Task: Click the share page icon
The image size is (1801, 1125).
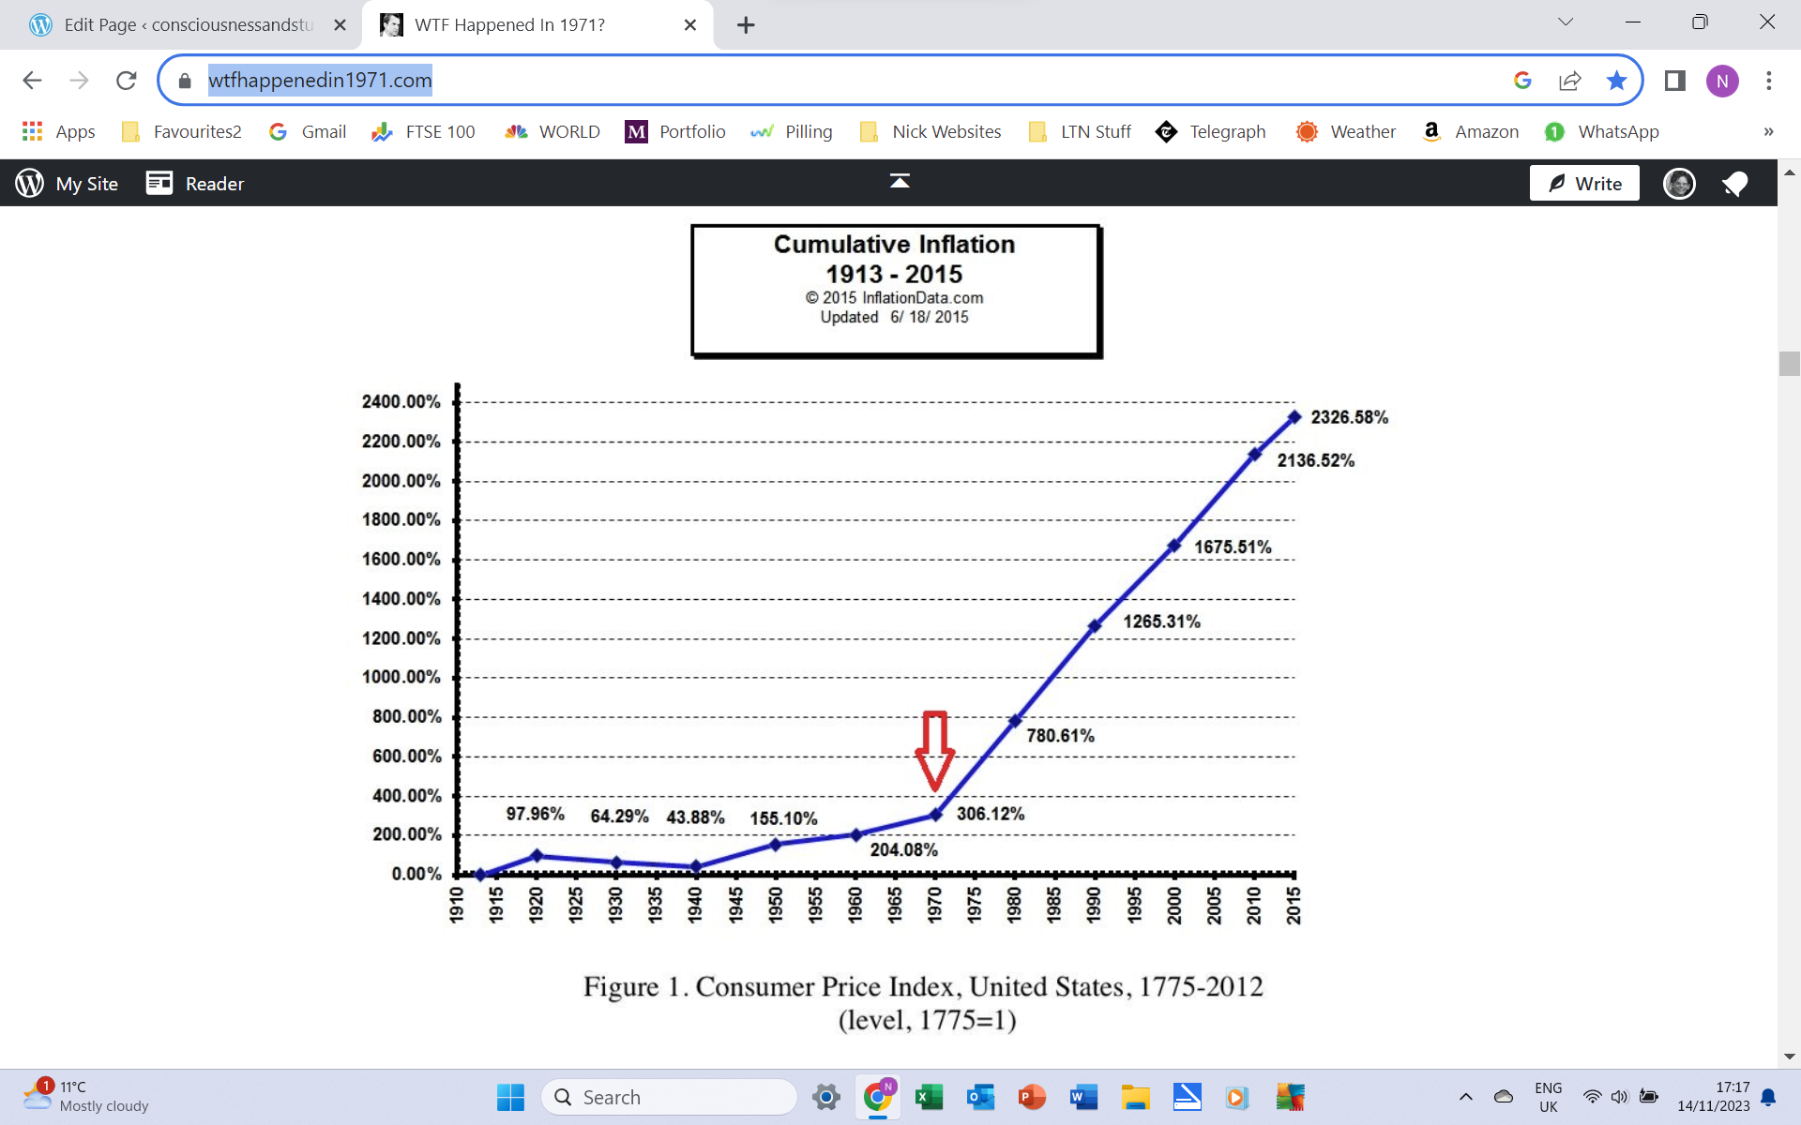Action: coord(1569,81)
